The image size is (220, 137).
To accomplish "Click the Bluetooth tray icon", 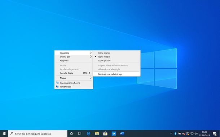I will pos(175,134).
